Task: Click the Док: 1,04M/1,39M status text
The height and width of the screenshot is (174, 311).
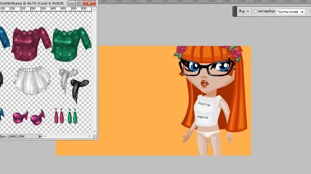Action: 12,136
